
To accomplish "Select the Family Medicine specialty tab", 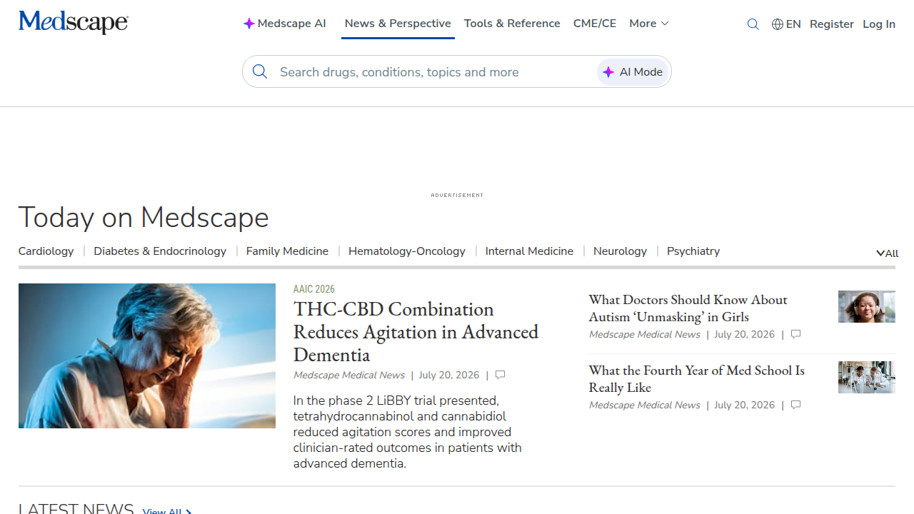I will pyautogui.click(x=287, y=251).
